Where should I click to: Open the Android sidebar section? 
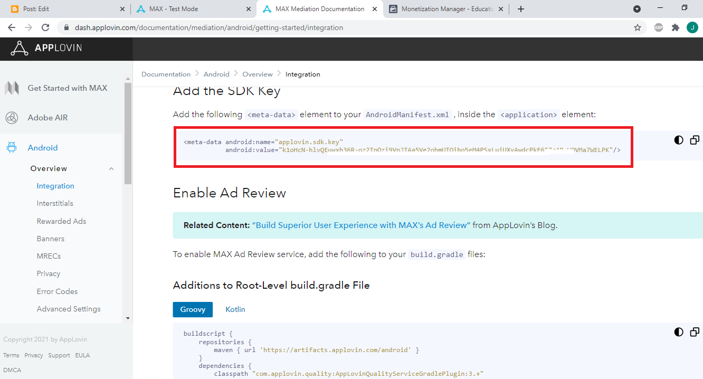click(x=43, y=148)
